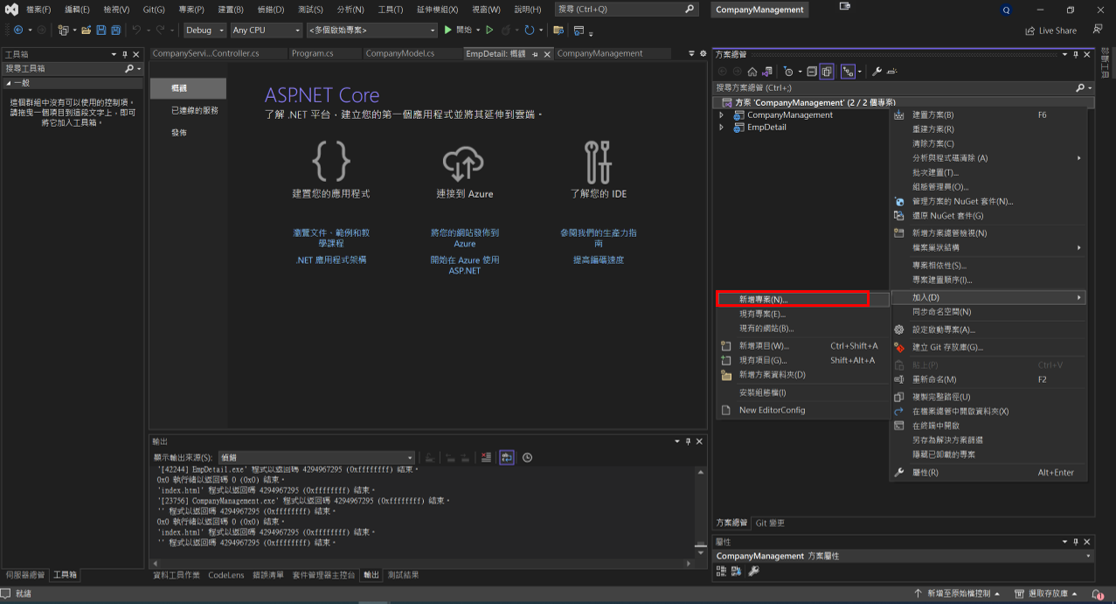Click Categorized icon in Properties panel
The image size is (1116, 604).
(722, 571)
